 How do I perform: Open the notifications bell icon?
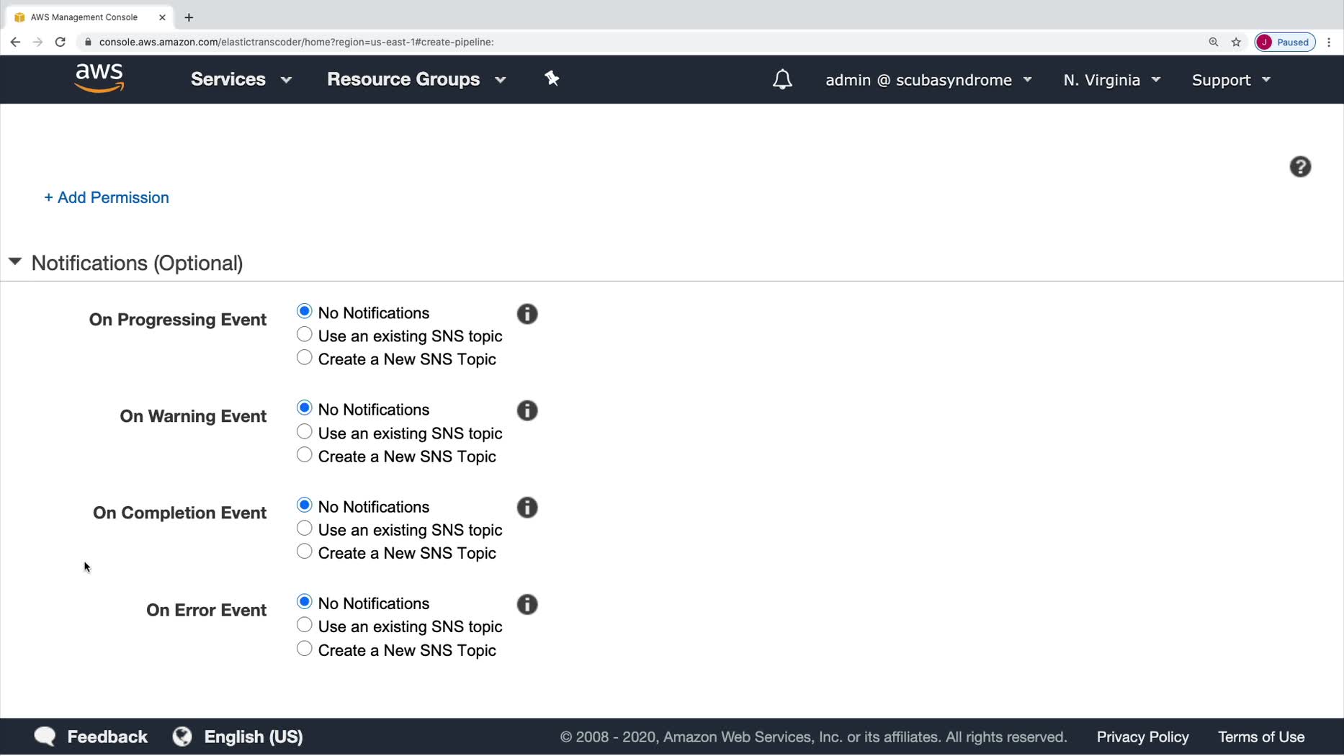782,80
